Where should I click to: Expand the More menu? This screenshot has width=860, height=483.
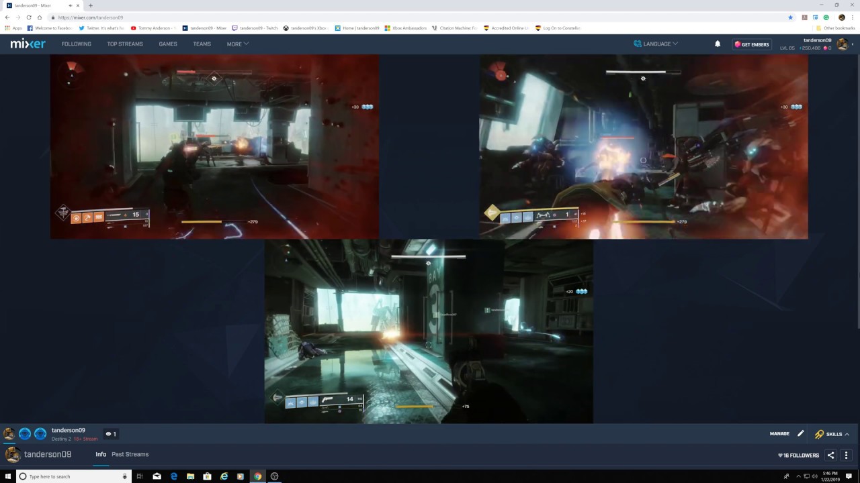tap(238, 44)
